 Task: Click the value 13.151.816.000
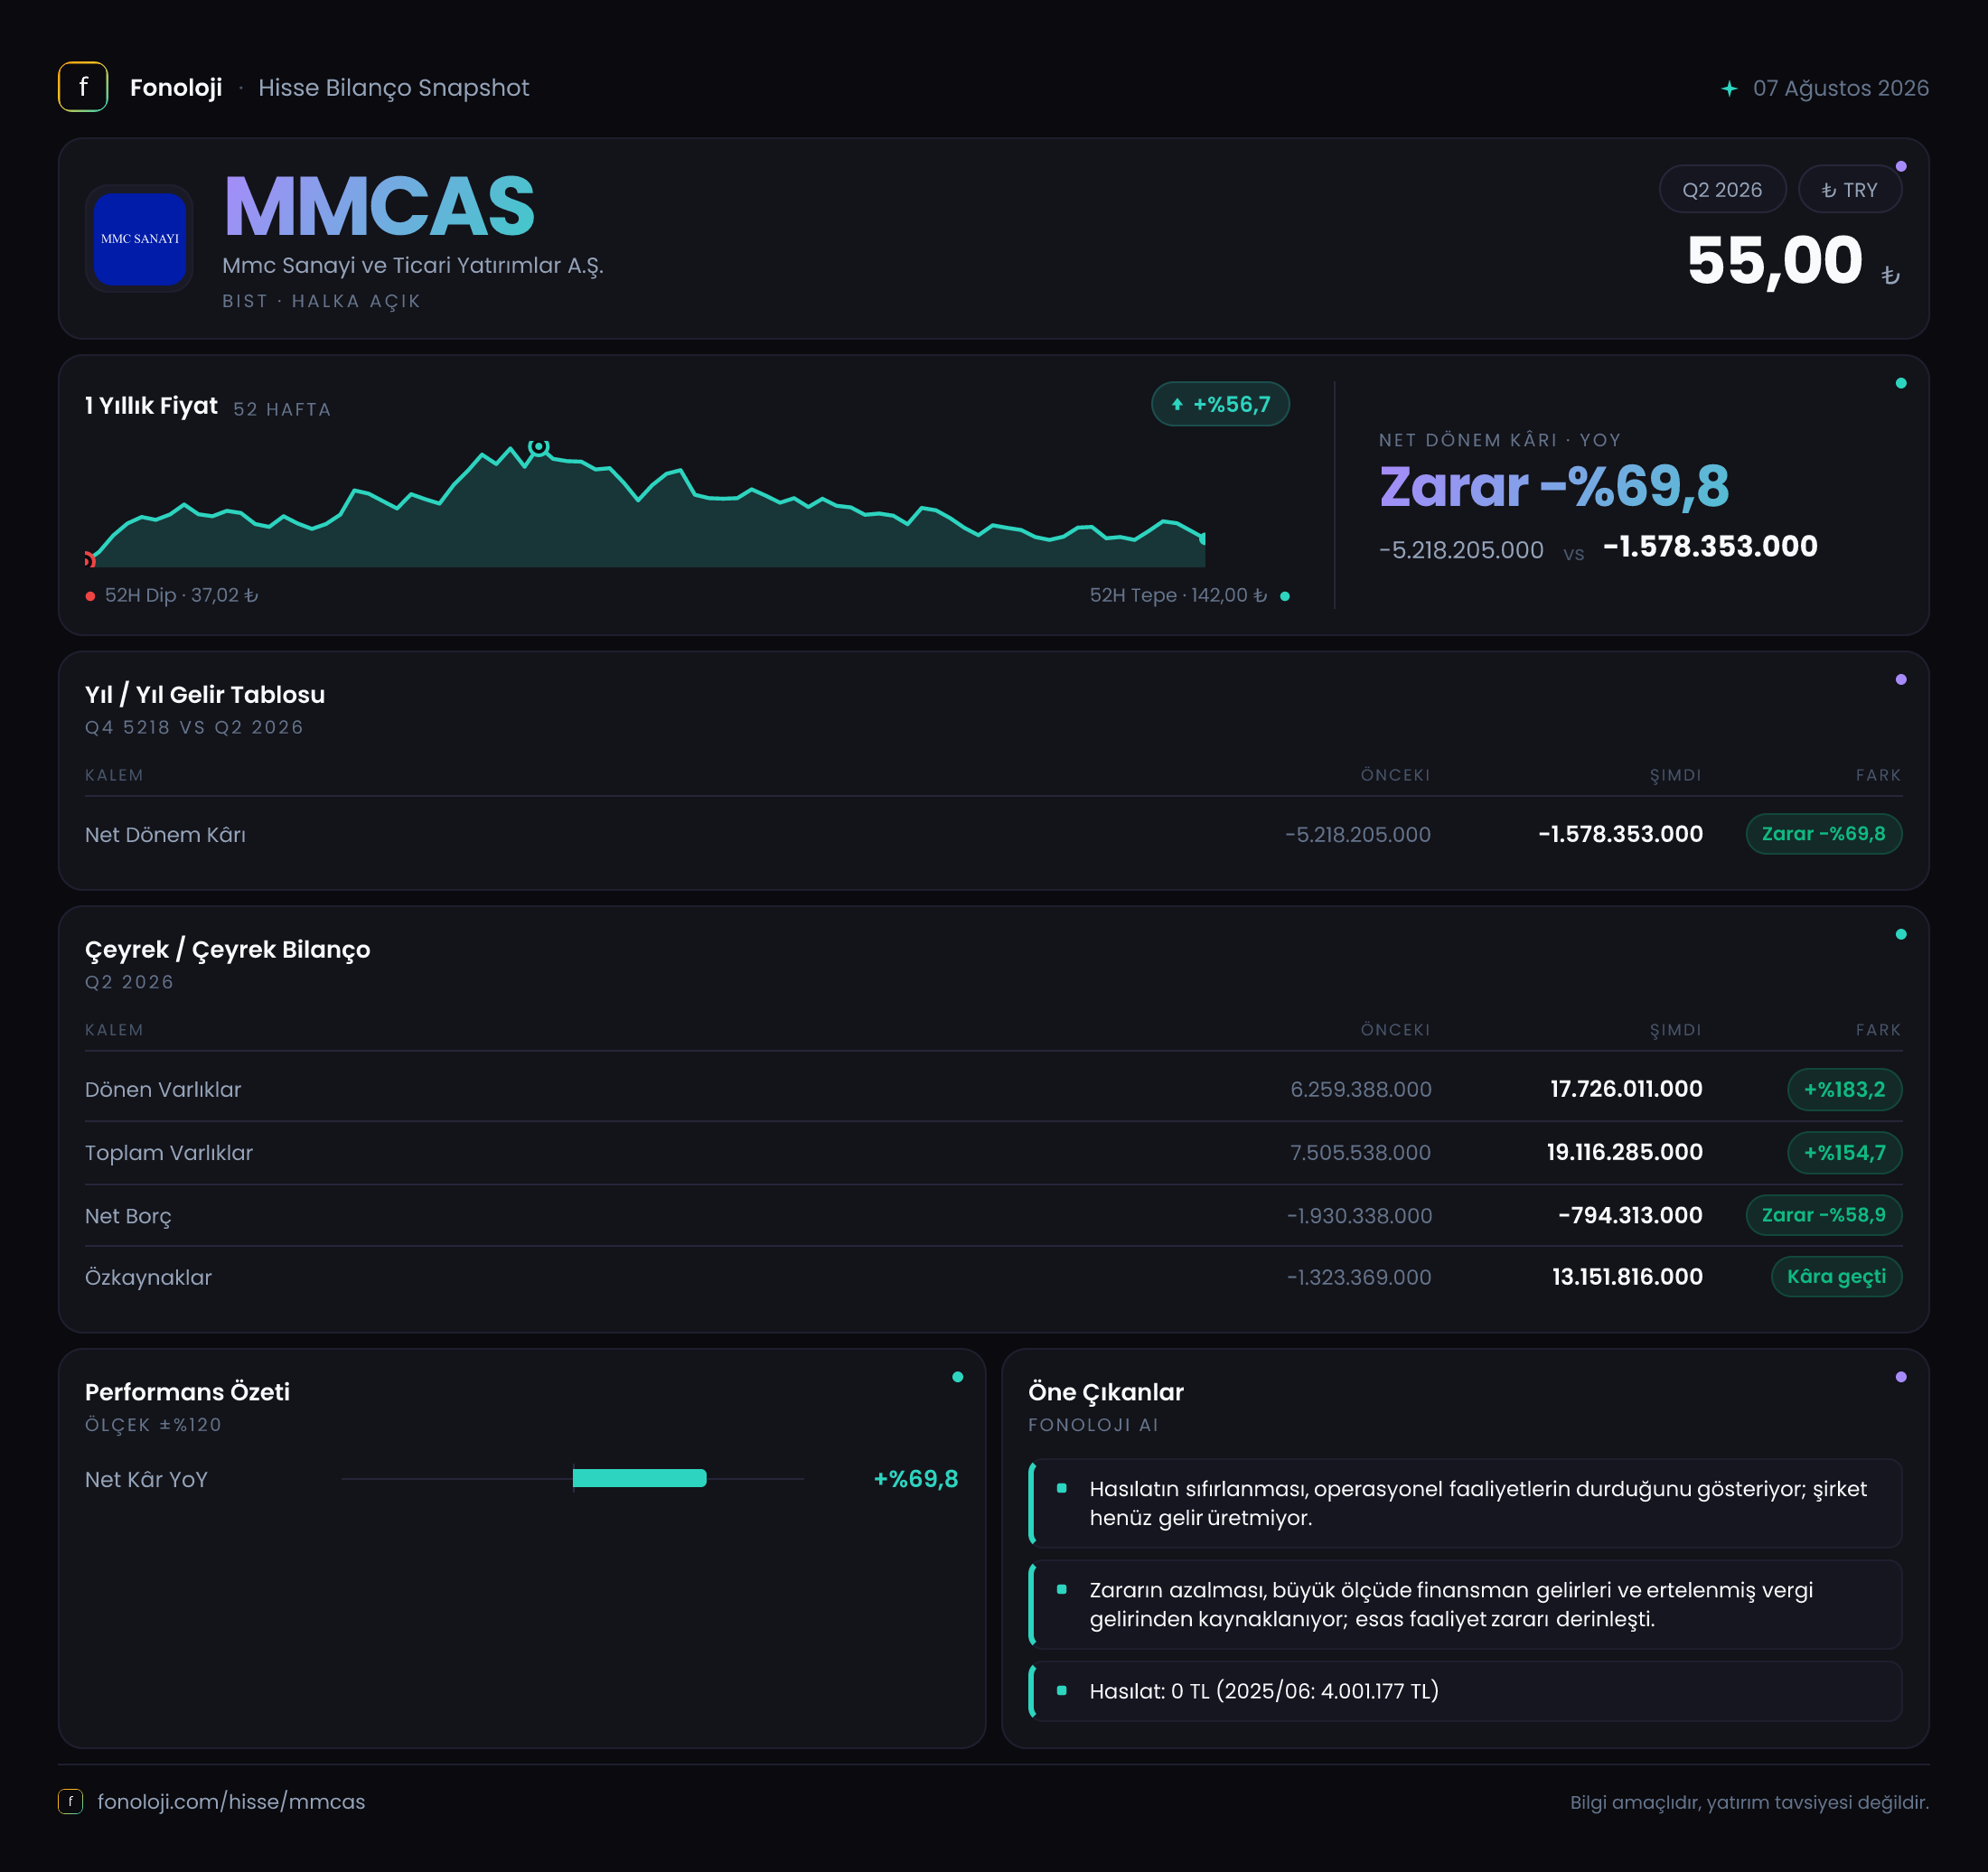click(x=1627, y=1277)
